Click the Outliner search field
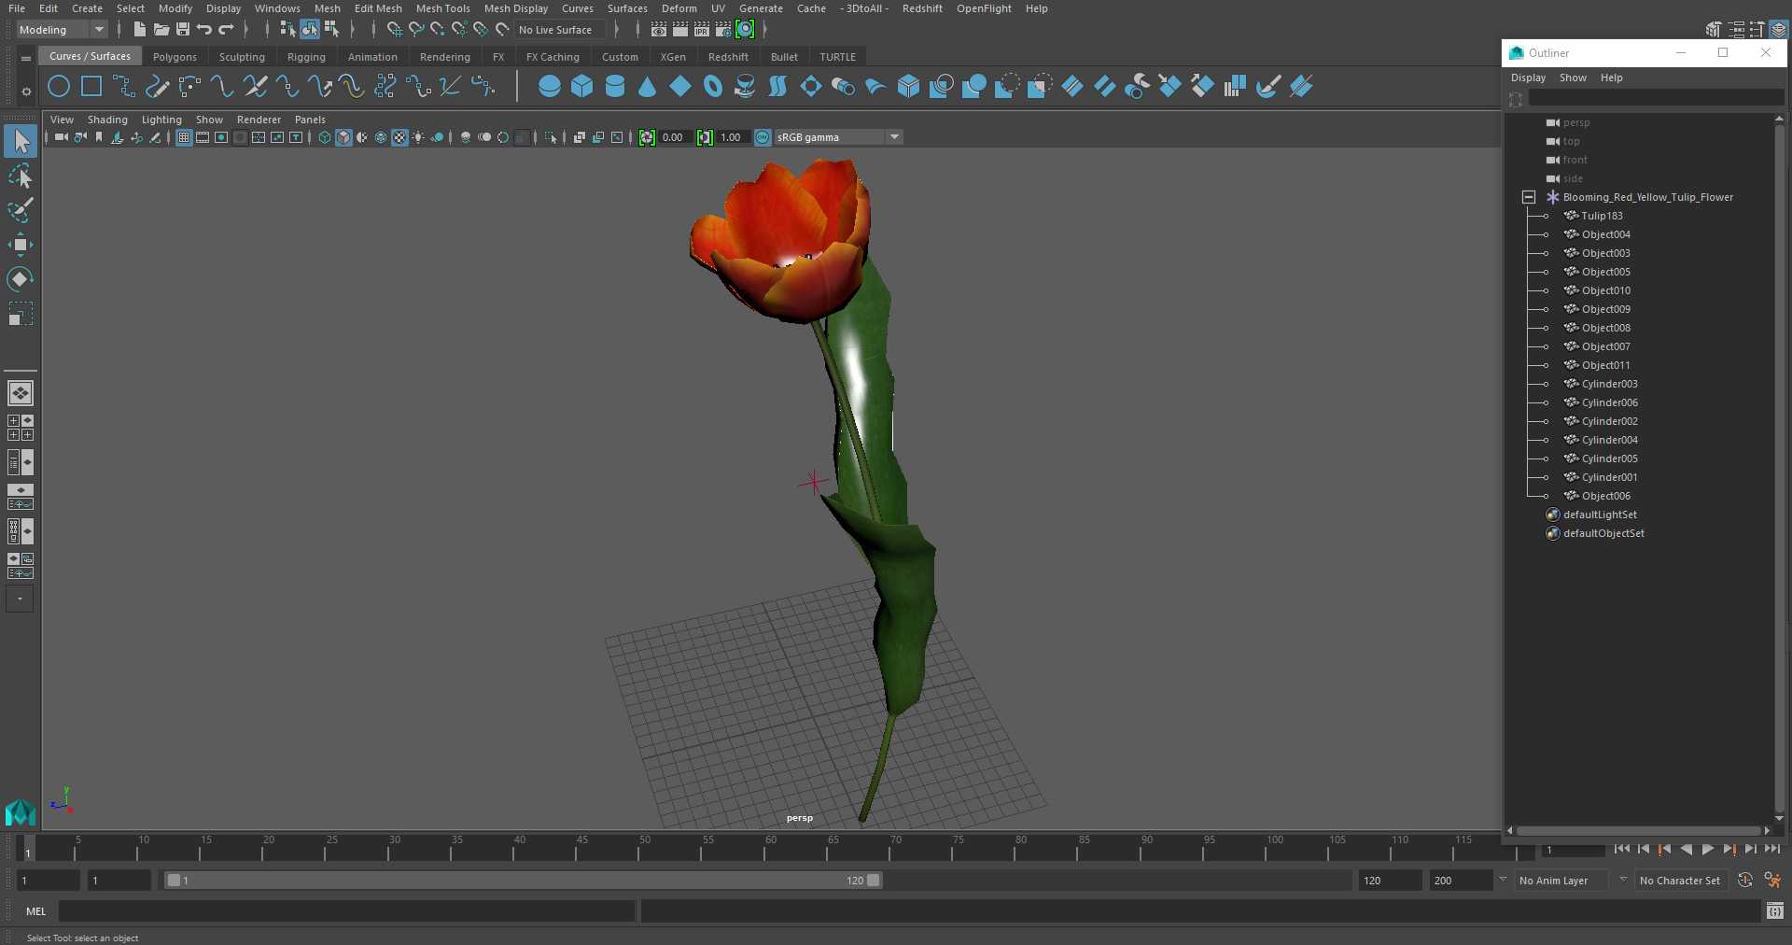The width and height of the screenshot is (1792, 945). pyautogui.click(x=1656, y=98)
